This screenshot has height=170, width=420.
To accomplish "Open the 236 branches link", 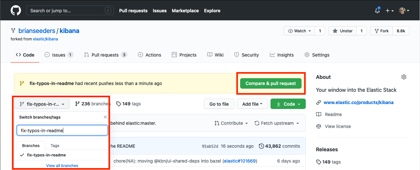I will point(93,104).
